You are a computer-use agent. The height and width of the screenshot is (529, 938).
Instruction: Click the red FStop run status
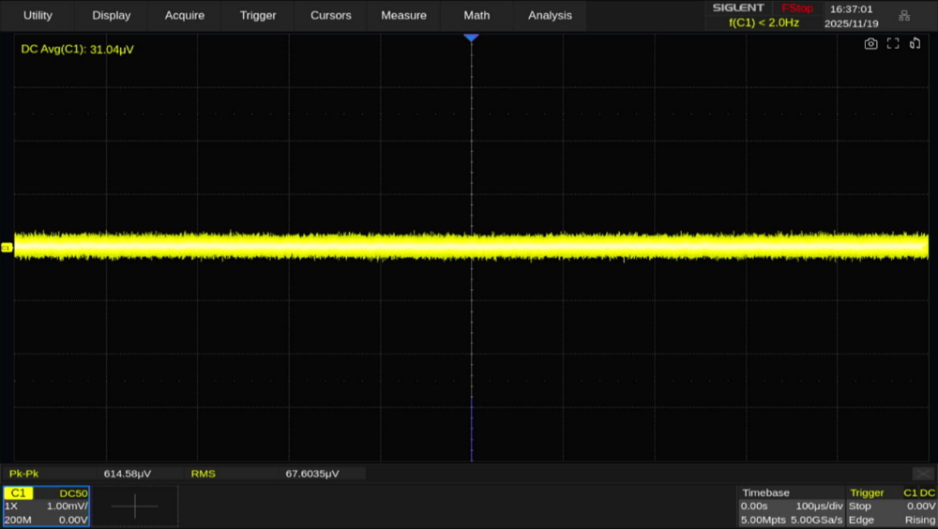[x=797, y=8]
